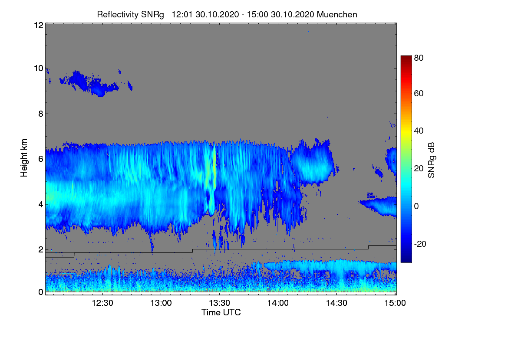Click the '14:00' time axis tick label
This screenshot has height=347, width=521.
(278, 303)
